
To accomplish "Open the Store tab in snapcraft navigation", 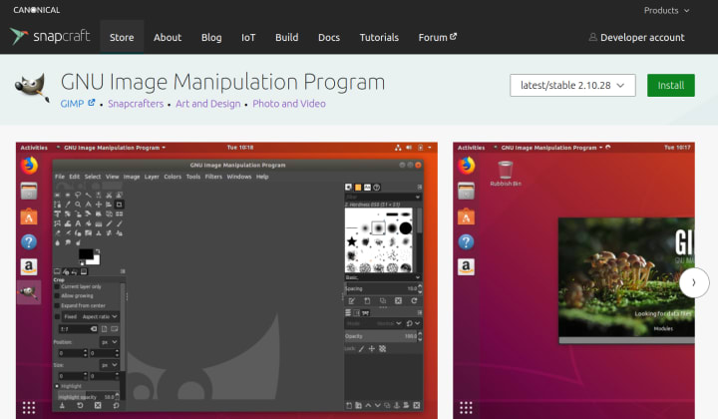I will 122,38.
